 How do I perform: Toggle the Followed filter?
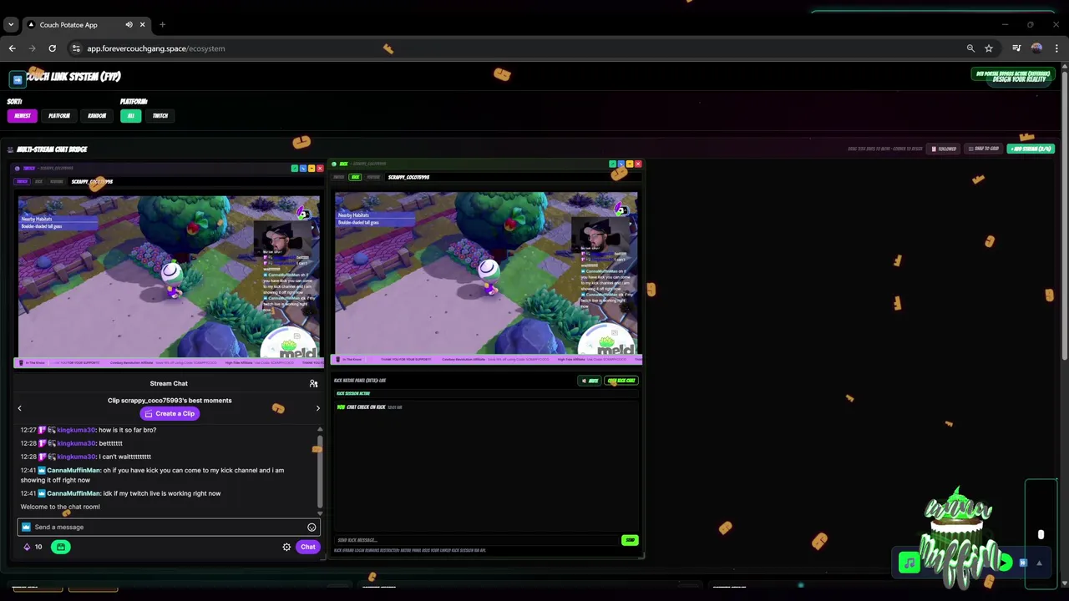tap(943, 149)
